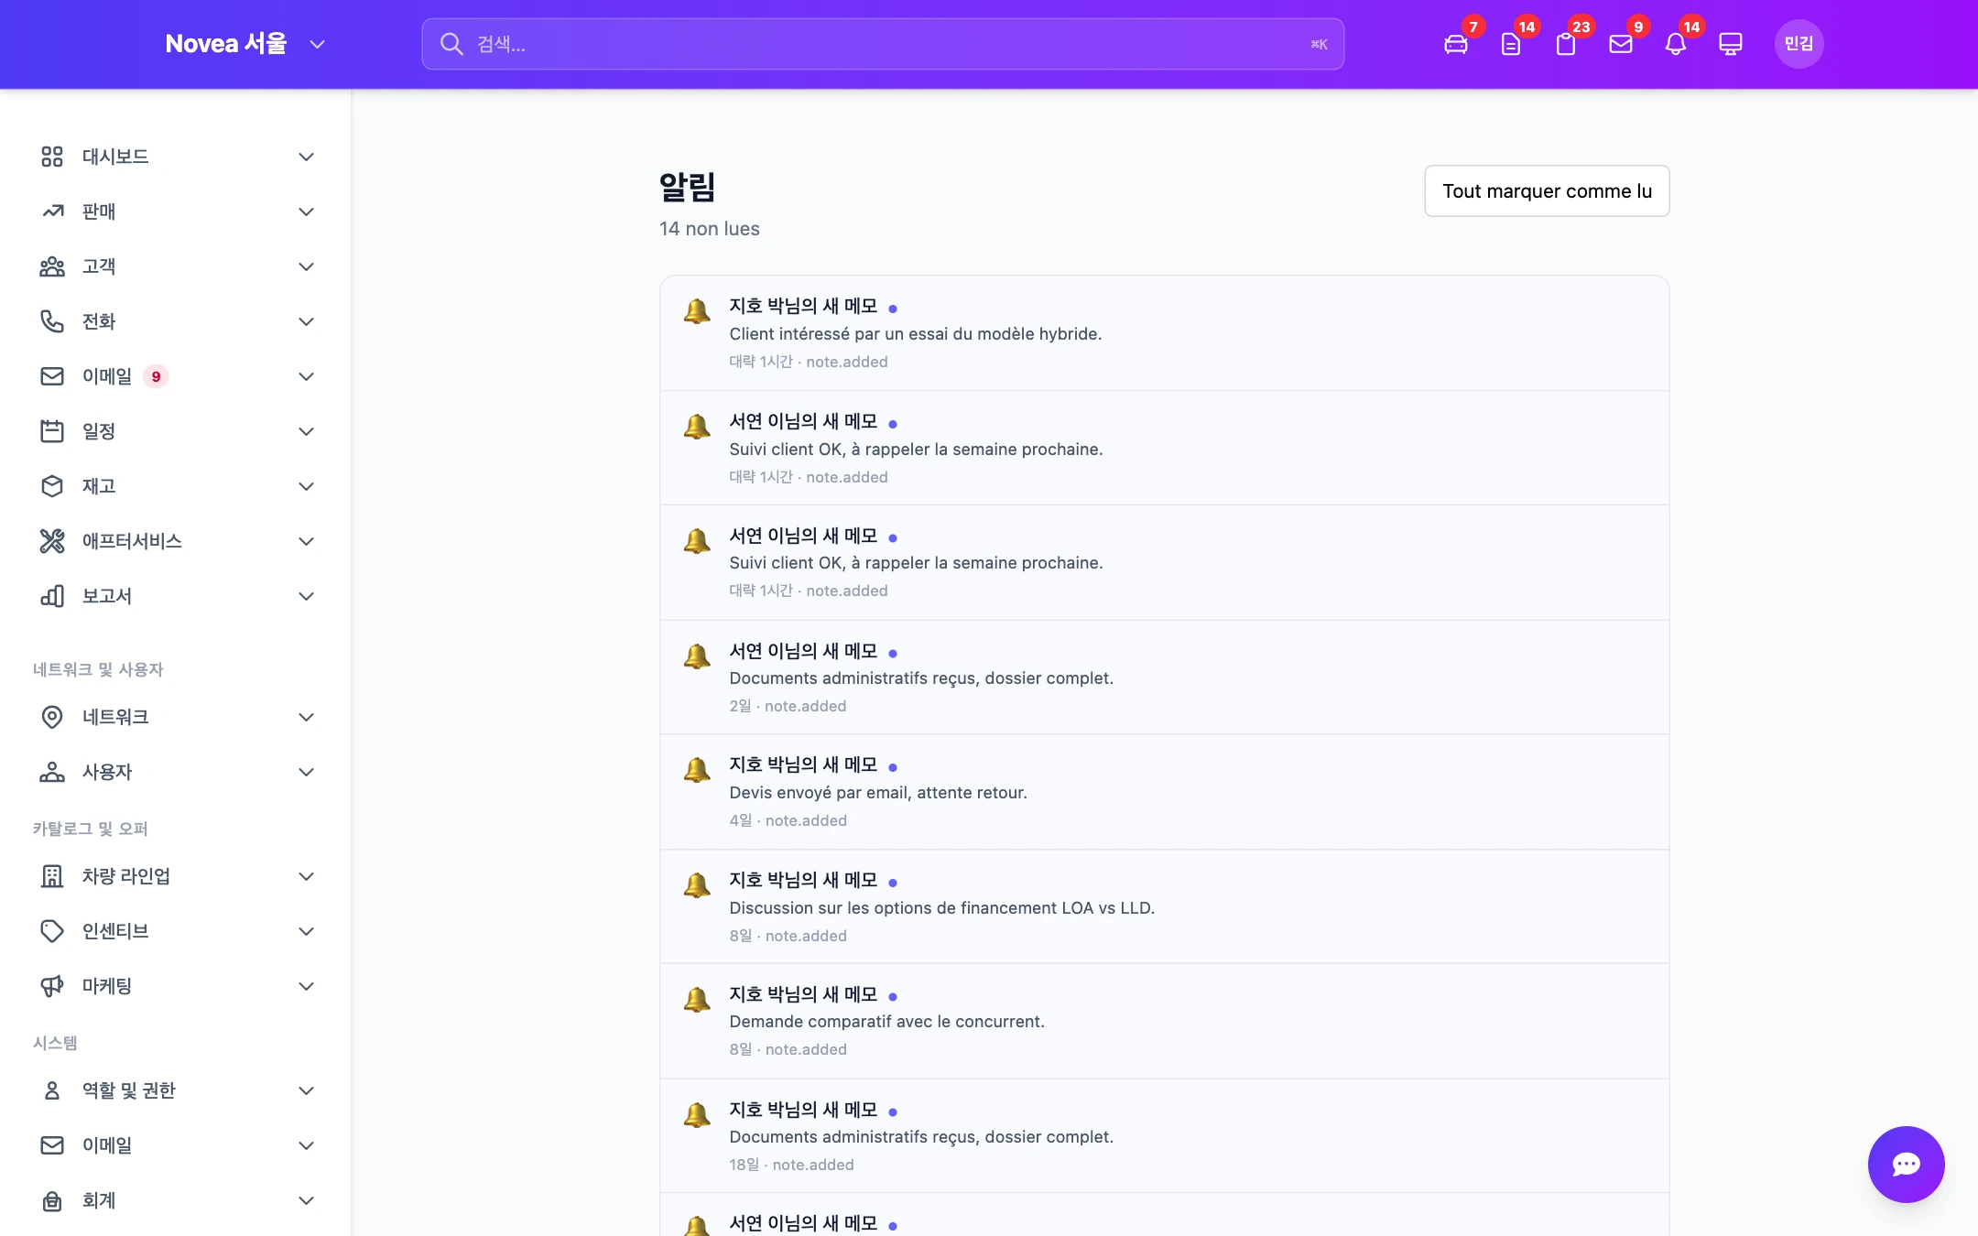Click the '카탈로그 및 오퍼' section header
Image resolution: width=1978 pixels, height=1236 pixels.
(90, 829)
